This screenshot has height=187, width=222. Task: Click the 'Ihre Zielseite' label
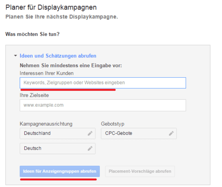pyautogui.click(x=34, y=95)
